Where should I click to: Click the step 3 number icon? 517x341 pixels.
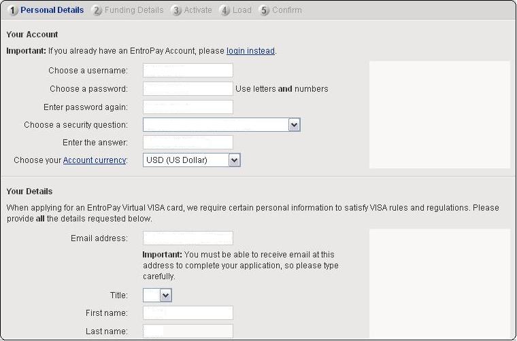[176, 11]
